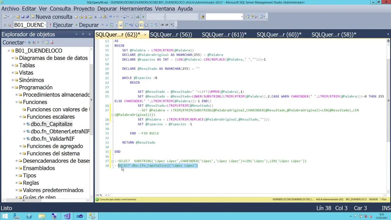391x220 pixels.
Task: Click the open file icon in the toolbar
Action: [18, 17]
